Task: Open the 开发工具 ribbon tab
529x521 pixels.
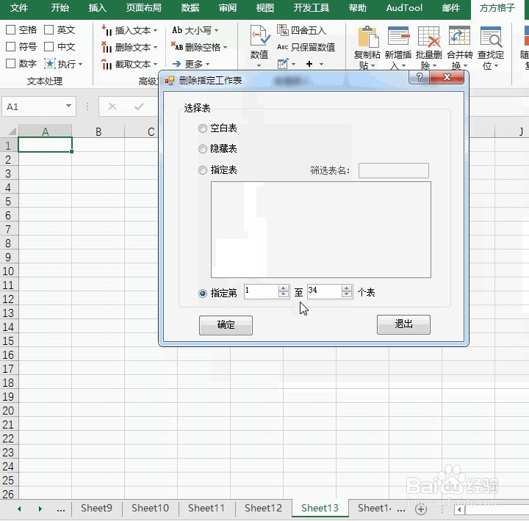Action: coord(311,8)
